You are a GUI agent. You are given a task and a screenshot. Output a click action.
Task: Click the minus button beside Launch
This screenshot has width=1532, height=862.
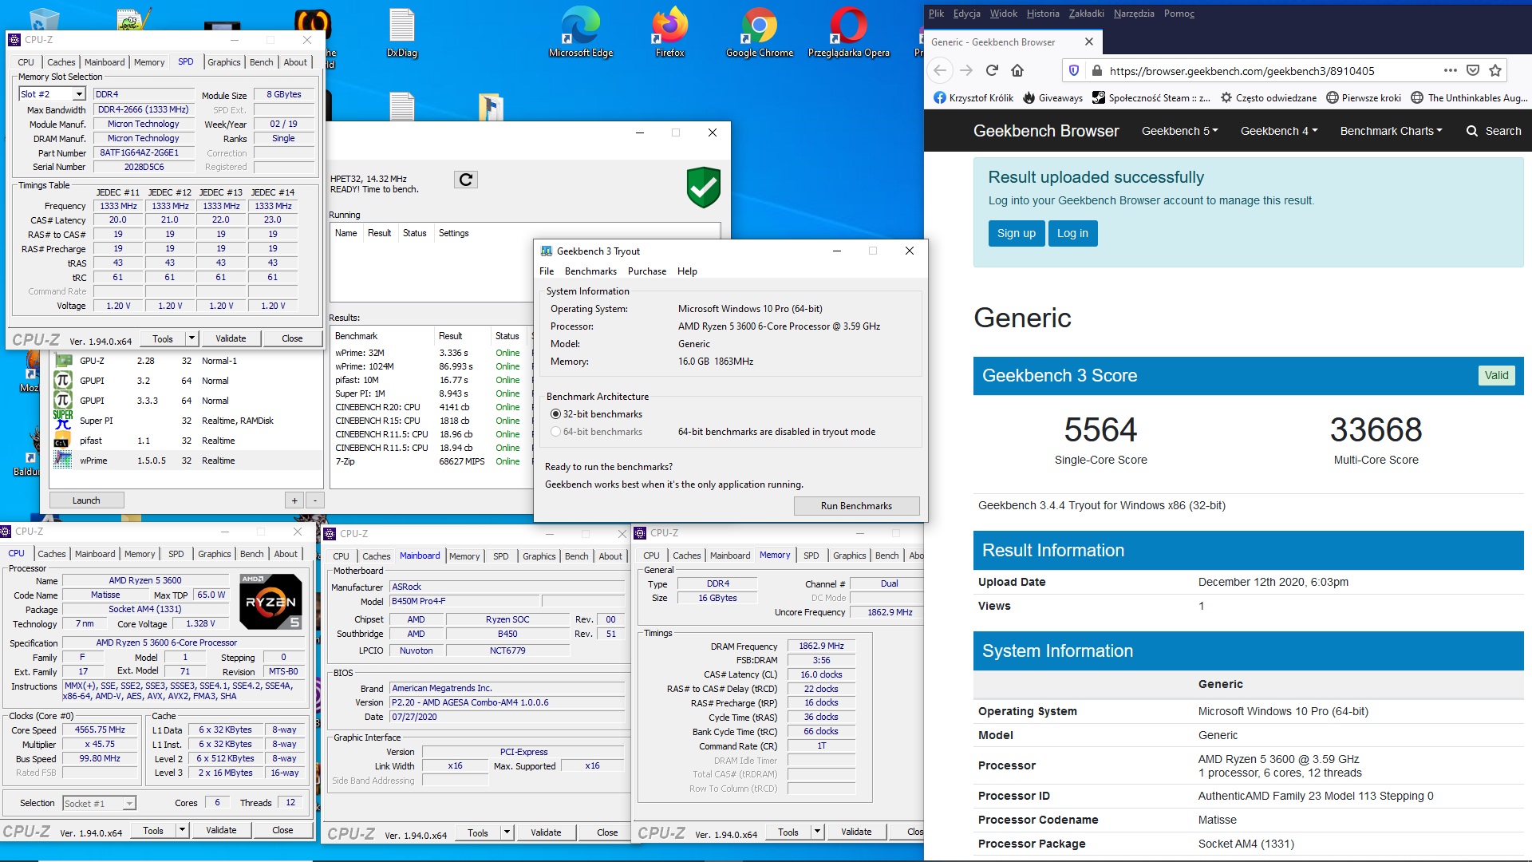tap(315, 500)
